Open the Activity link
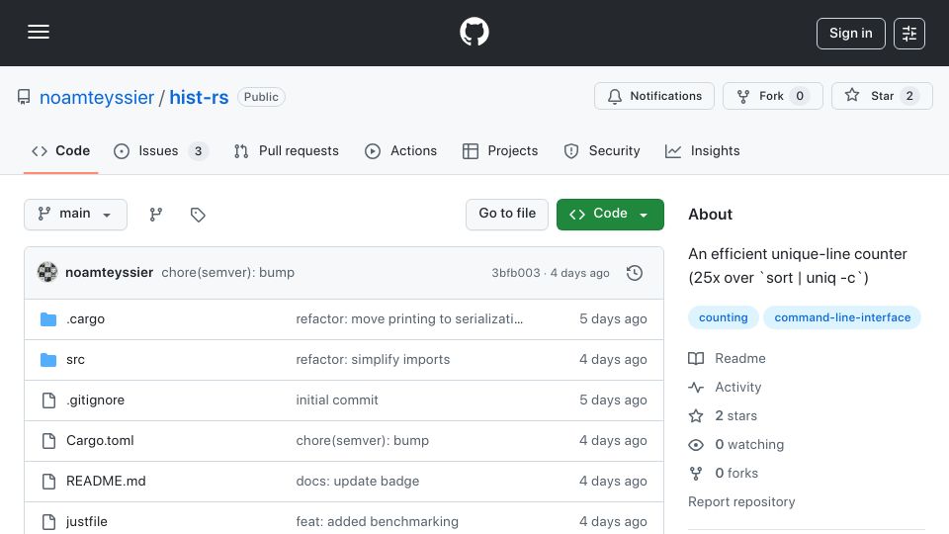Viewport: 949px width, 534px height. tap(725, 388)
